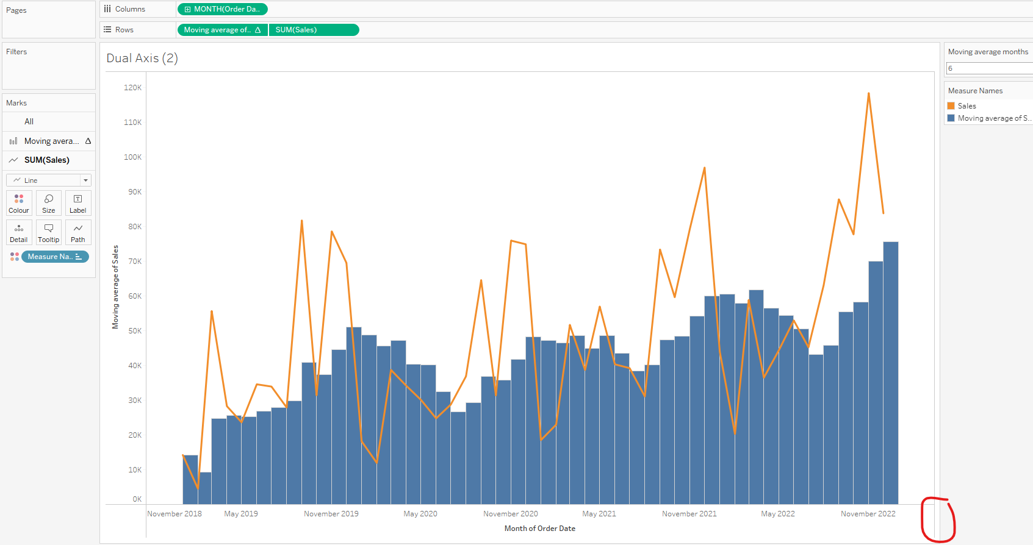
Task: Click the Moving average pill on Rows
Action: 222,30
